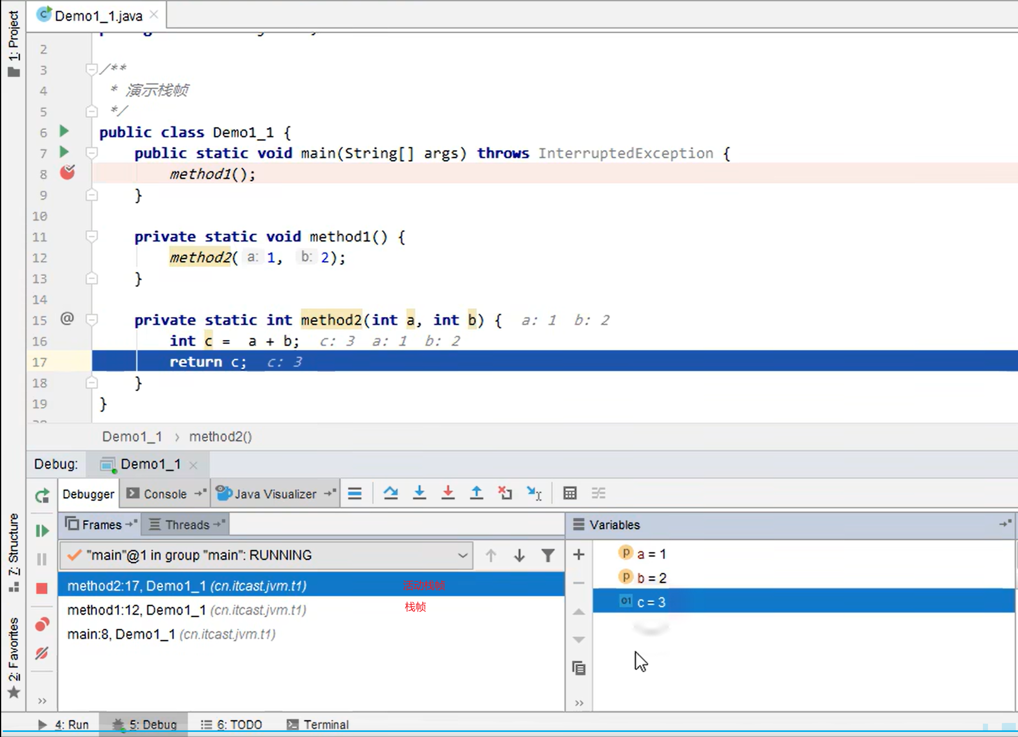Screen dimensions: 1018x737
Task: Click the Resume Program (play) icon
Action: click(x=42, y=529)
